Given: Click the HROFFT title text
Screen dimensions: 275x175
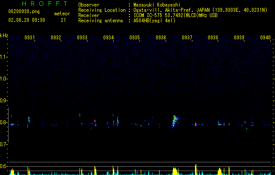Looking at the screenshot, I should pos(45,3).
